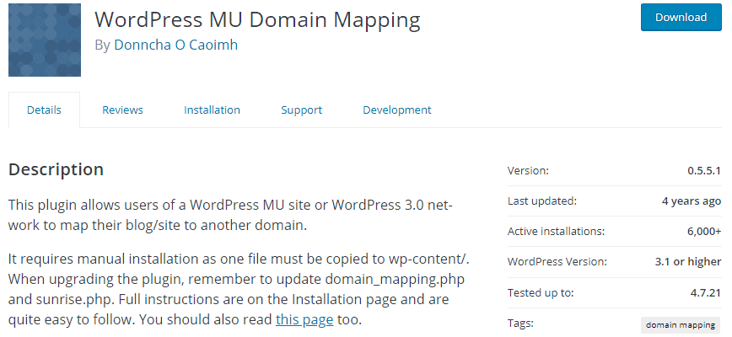Click "3.1 or higher" WordPress version value
Viewport: 732px width, 337px height.
coord(688,261)
